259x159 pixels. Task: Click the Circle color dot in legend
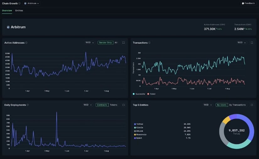135,128
